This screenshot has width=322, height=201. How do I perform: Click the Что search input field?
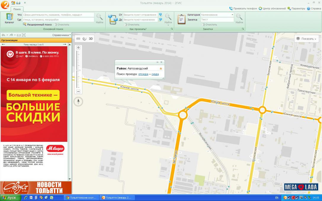point(58,15)
